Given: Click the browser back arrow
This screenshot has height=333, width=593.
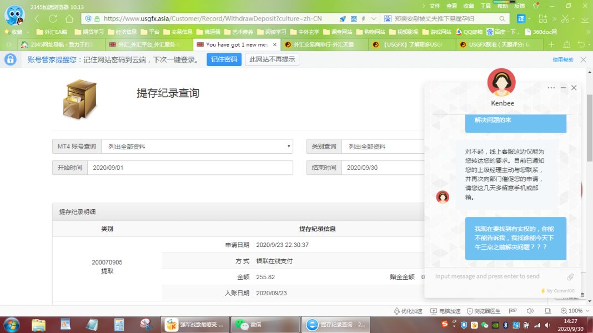Looking at the screenshot, I should click(x=38, y=19).
